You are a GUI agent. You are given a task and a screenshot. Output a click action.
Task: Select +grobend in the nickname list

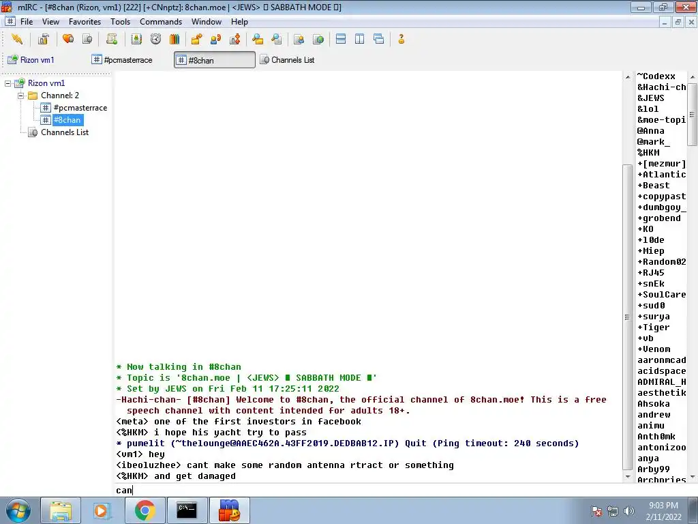659,218
